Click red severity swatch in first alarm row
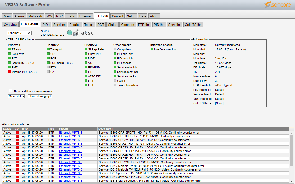Screen dimensions: 295x184 (17, 133)
